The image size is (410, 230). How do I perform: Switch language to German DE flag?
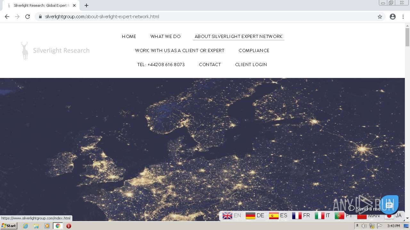click(x=255, y=216)
